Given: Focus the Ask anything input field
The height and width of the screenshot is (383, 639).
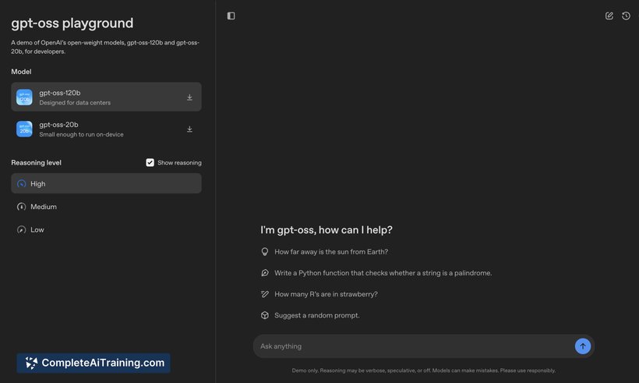Looking at the screenshot, I should pos(413,346).
